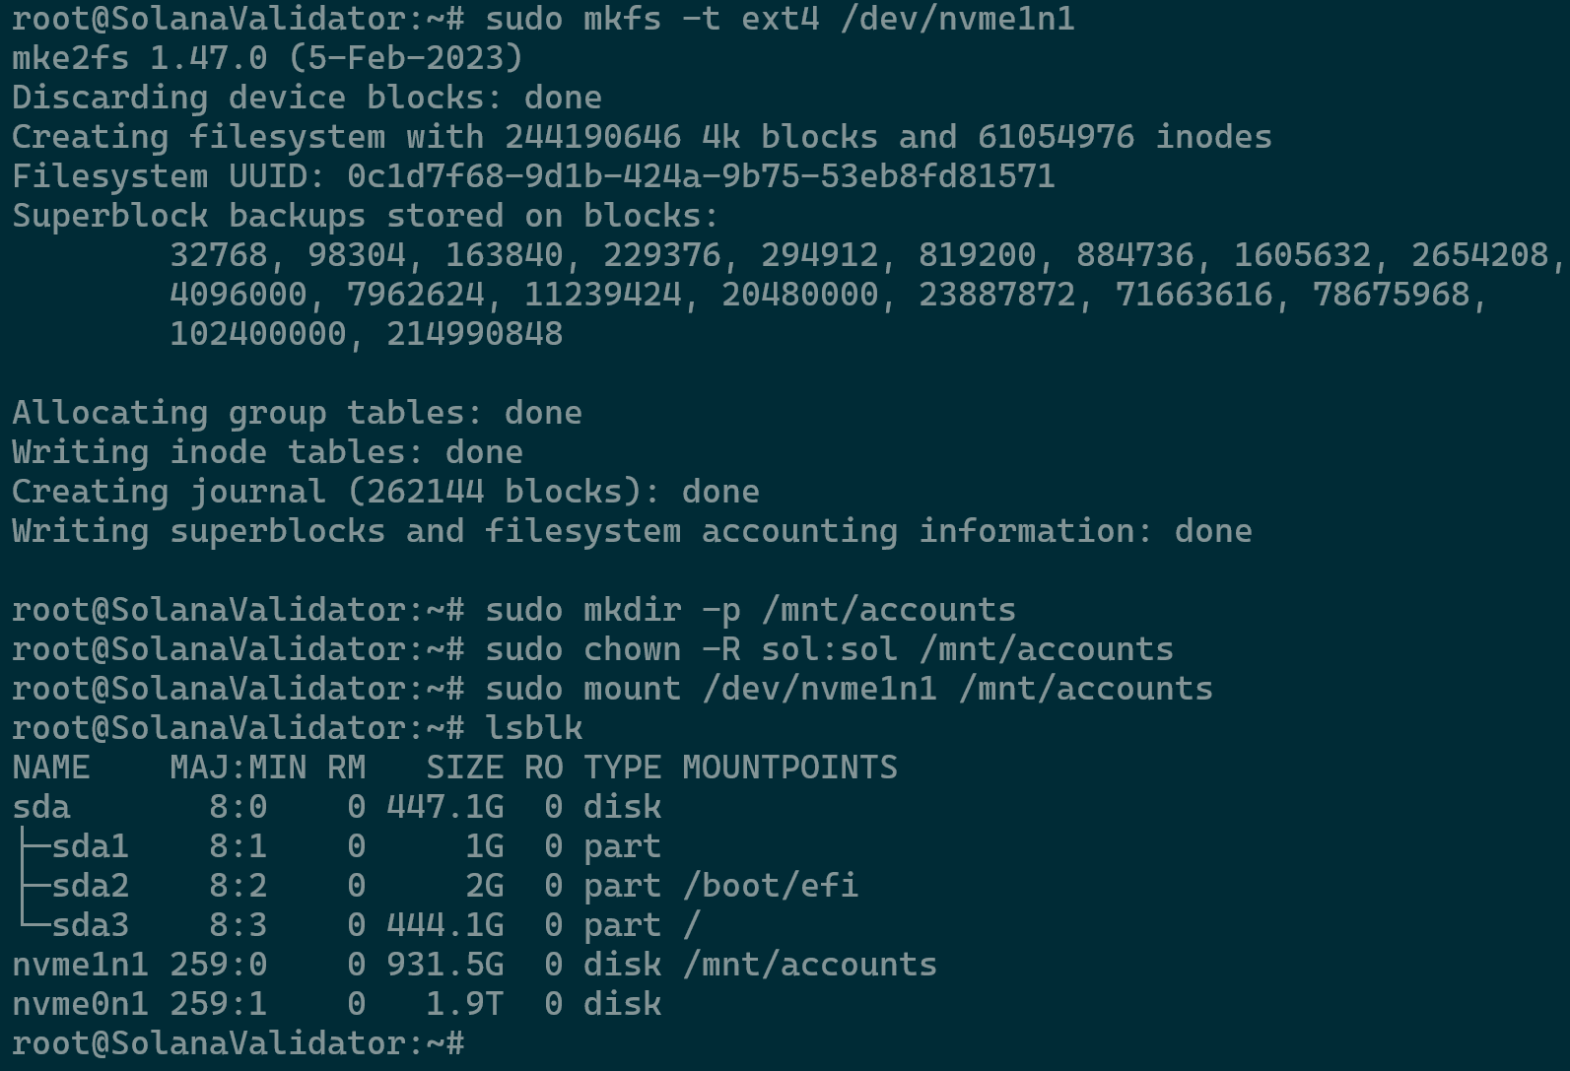Click the NAME column header in lsblk output
This screenshot has height=1071, width=1570.
[50, 768]
